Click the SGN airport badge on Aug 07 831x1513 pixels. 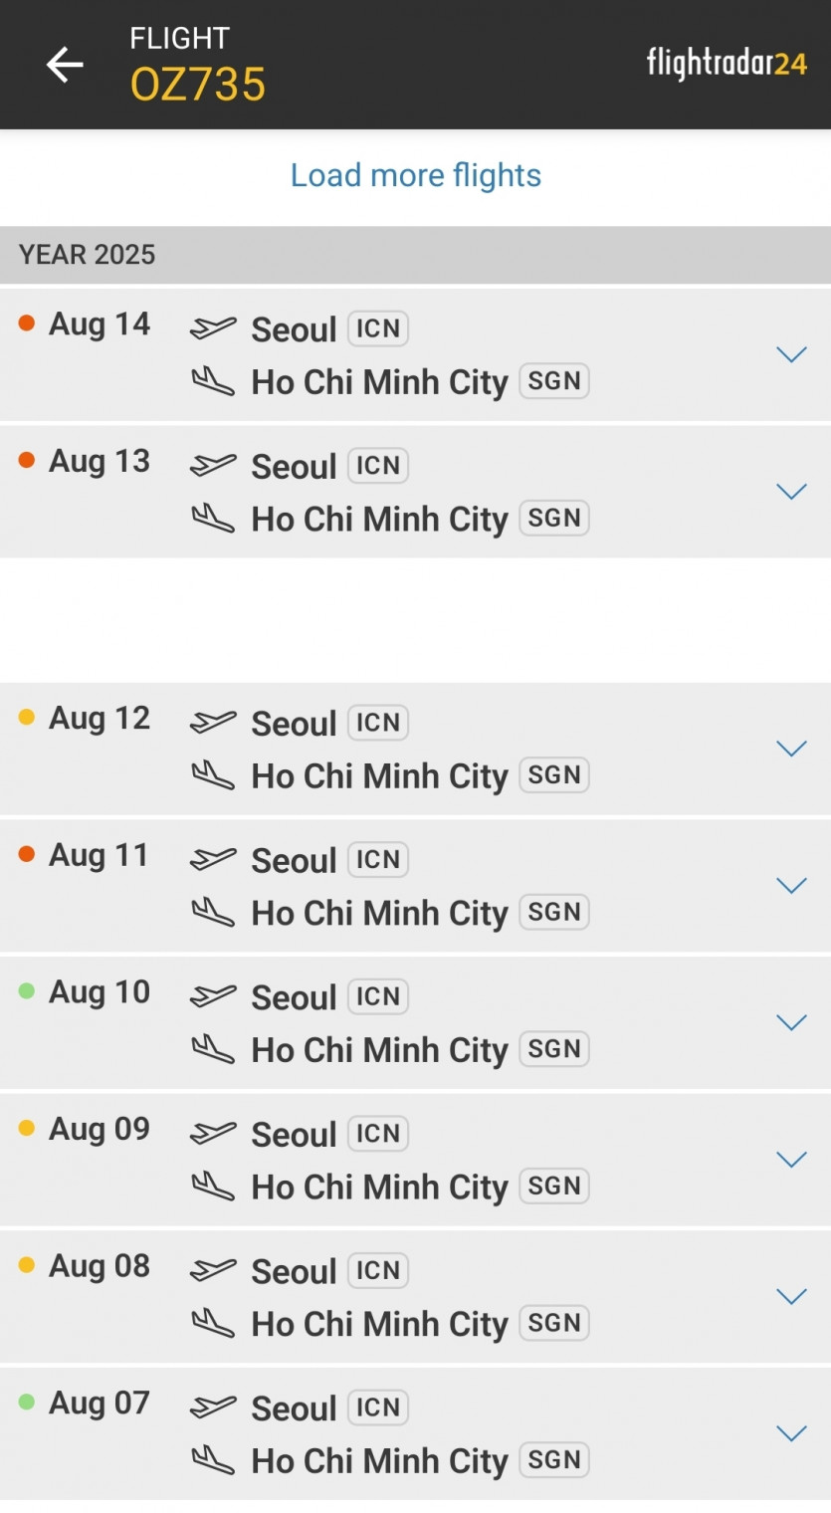click(x=554, y=1460)
